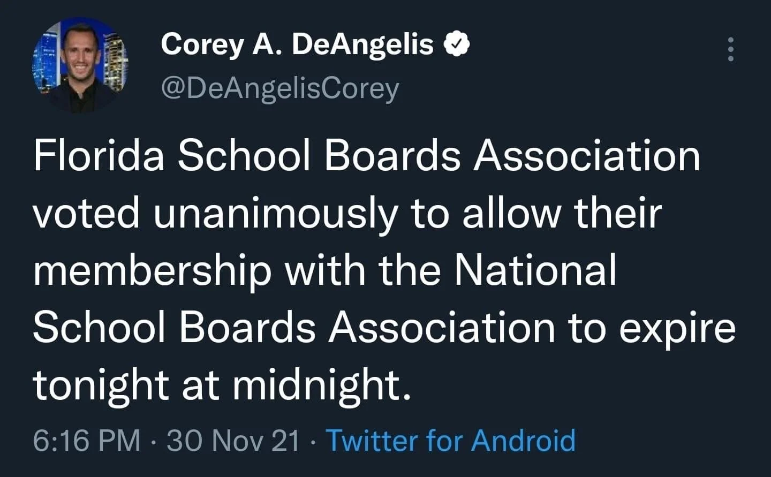The height and width of the screenshot is (477, 771).
Task: Click the Twitter for Android source link
Action: (x=451, y=440)
